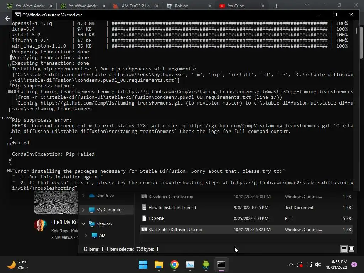Open the KyleRoyerKnives channel link
364x273 pixels.
coord(65,231)
